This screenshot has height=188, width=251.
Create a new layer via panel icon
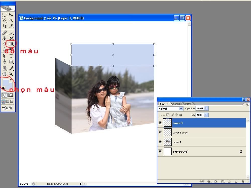point(236,181)
